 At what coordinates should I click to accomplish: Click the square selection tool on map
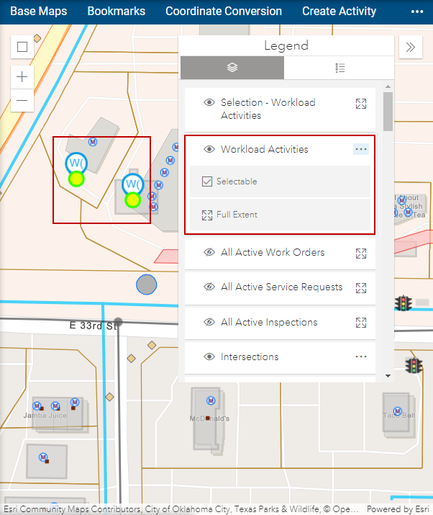click(22, 48)
